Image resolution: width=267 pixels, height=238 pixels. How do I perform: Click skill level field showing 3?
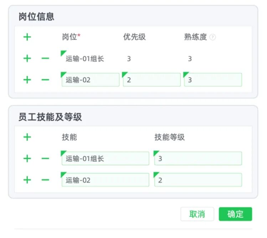tap(198, 159)
